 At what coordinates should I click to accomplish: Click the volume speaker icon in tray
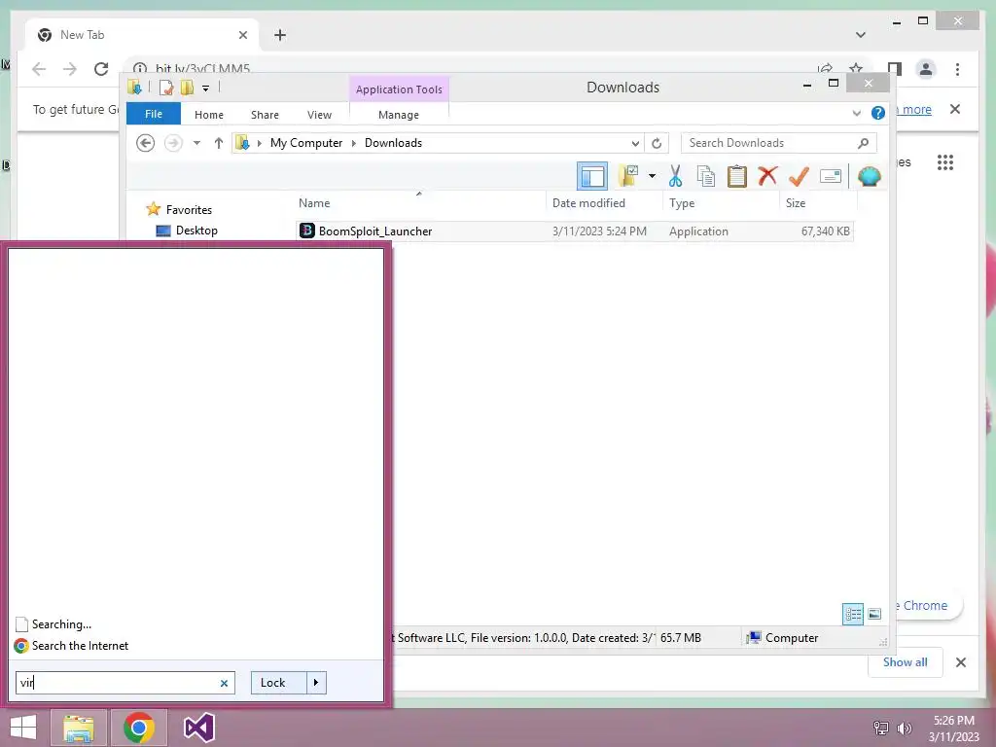point(904,729)
